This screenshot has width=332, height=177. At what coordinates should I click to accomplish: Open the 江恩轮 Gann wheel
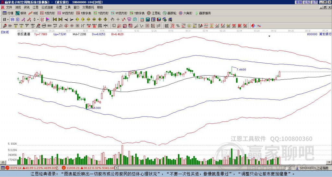coord(154,13)
